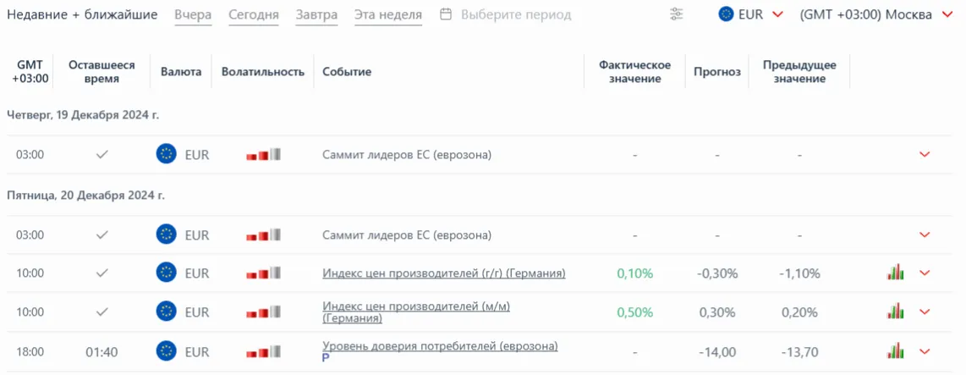966x375 pixels.
Task: Click the preliminary 'P' marker under consumer confidence
Action: point(327,358)
